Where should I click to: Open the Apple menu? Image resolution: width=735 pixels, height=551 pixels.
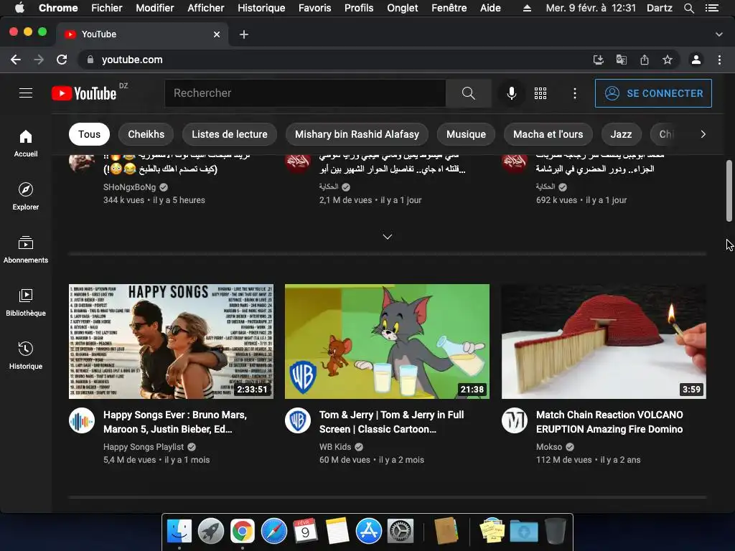click(19, 8)
